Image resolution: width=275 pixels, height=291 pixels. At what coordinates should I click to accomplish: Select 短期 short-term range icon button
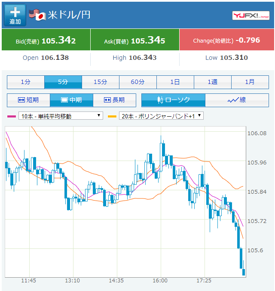(x=28, y=100)
